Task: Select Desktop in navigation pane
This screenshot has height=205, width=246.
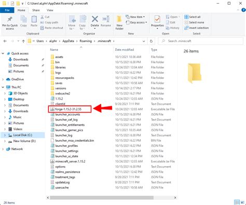Action: click(x=19, y=99)
